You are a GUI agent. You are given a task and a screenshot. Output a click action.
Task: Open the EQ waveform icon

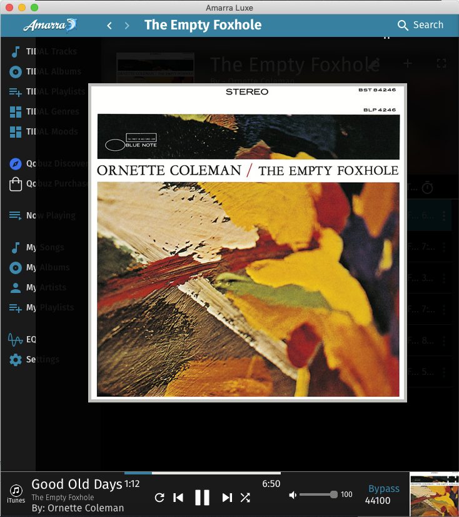point(15,340)
